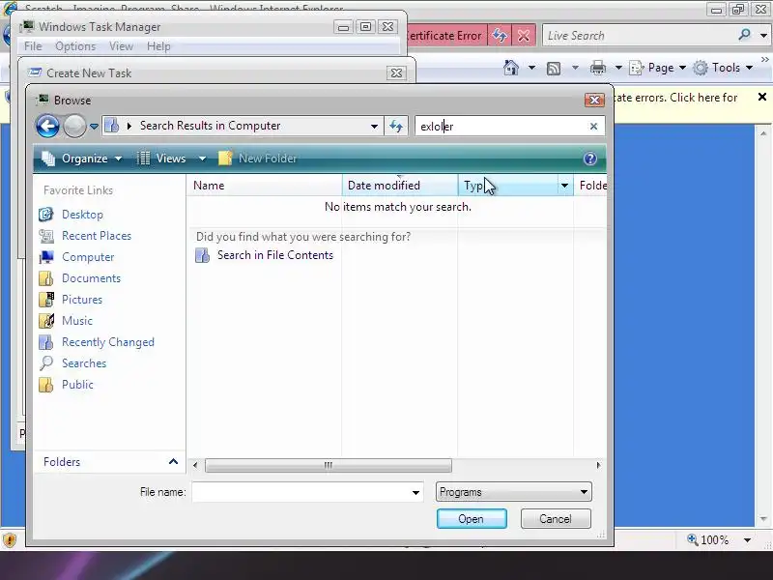Click Search in File Contents
Viewport: 773px width, 580px height.
point(275,255)
